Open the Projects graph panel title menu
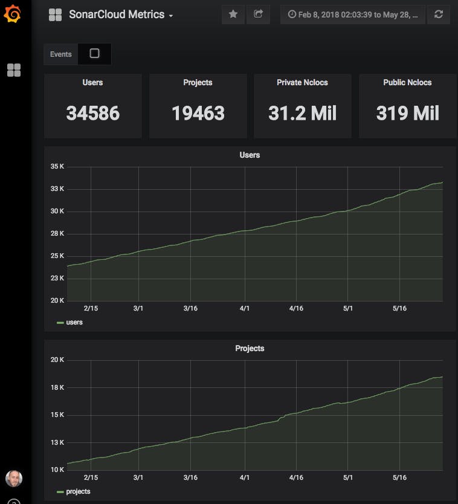 coord(250,349)
